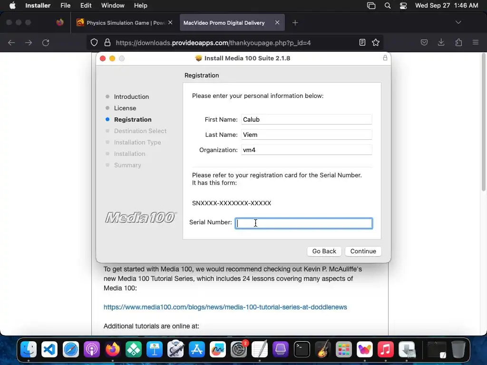Click the SNXXXX-XXXXXXX-XXXXX serial format text

[x=232, y=203]
